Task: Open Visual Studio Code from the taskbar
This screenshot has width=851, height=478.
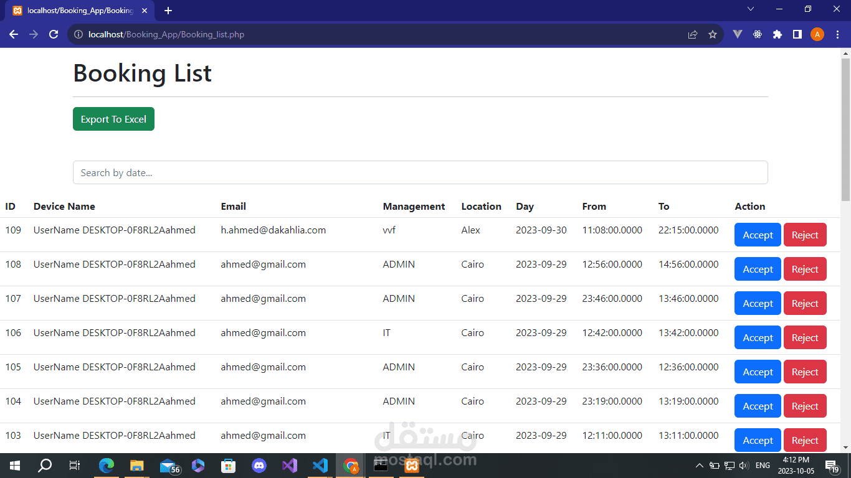Action: coord(320,465)
